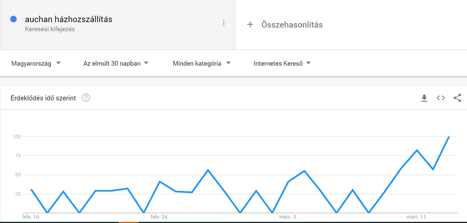Click the Érdeklődés idő szerint heading
This screenshot has height=223, width=467.
click(x=43, y=98)
